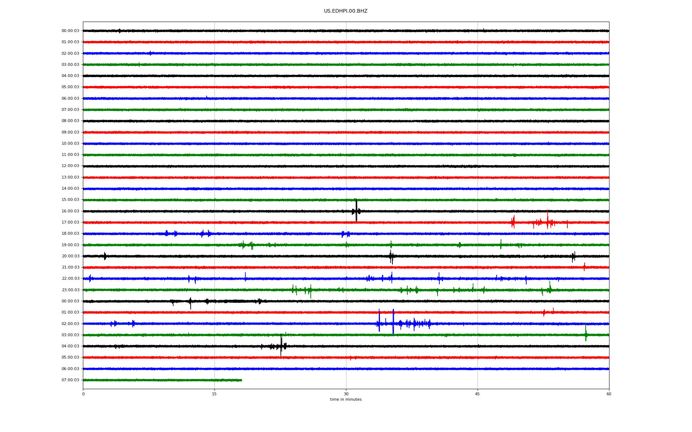
Task: Select the 14:00:03 trace time label
Action: coord(70,189)
